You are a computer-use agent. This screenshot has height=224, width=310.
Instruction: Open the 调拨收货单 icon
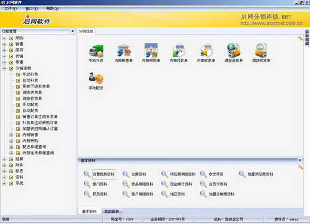261,50
